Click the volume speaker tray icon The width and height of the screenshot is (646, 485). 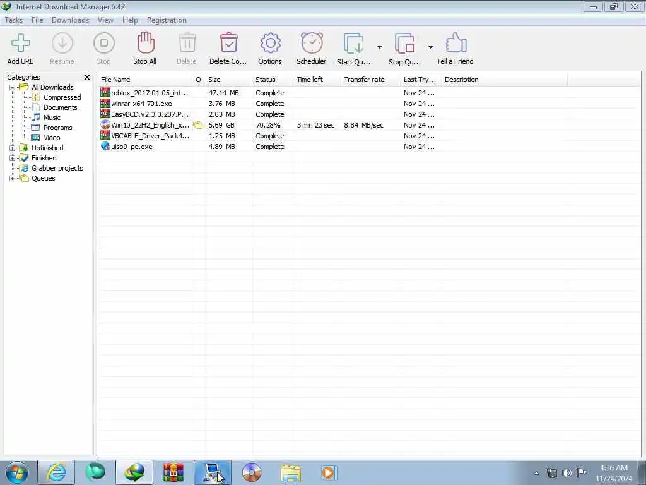567,473
